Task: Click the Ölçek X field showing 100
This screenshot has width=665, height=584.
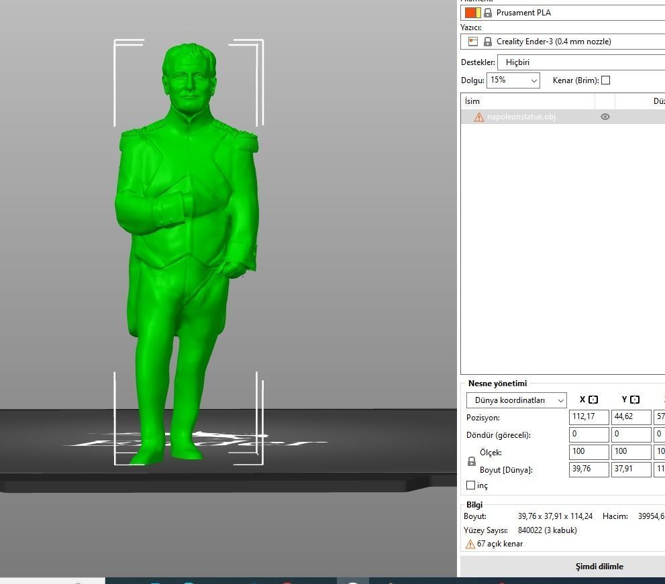Action: coord(589,452)
